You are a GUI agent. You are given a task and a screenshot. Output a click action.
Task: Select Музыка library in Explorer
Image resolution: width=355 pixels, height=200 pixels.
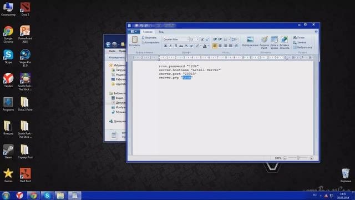pos(118,112)
